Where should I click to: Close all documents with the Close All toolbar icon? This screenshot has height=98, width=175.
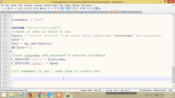17,8
